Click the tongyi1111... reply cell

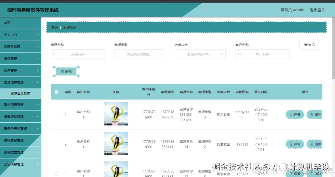point(242,114)
